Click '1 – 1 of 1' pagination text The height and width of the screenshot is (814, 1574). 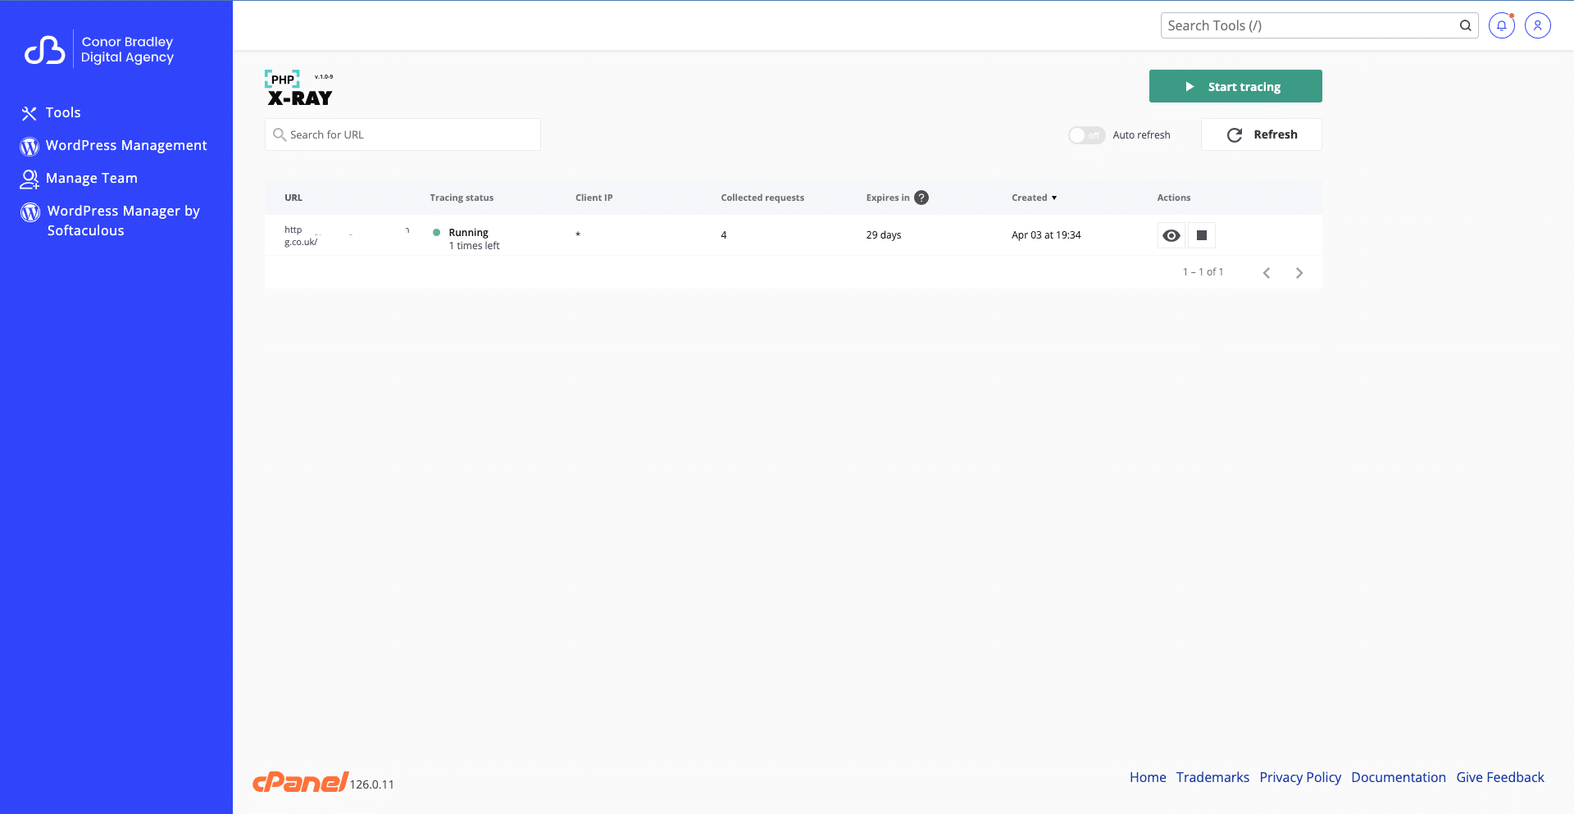1203,272
